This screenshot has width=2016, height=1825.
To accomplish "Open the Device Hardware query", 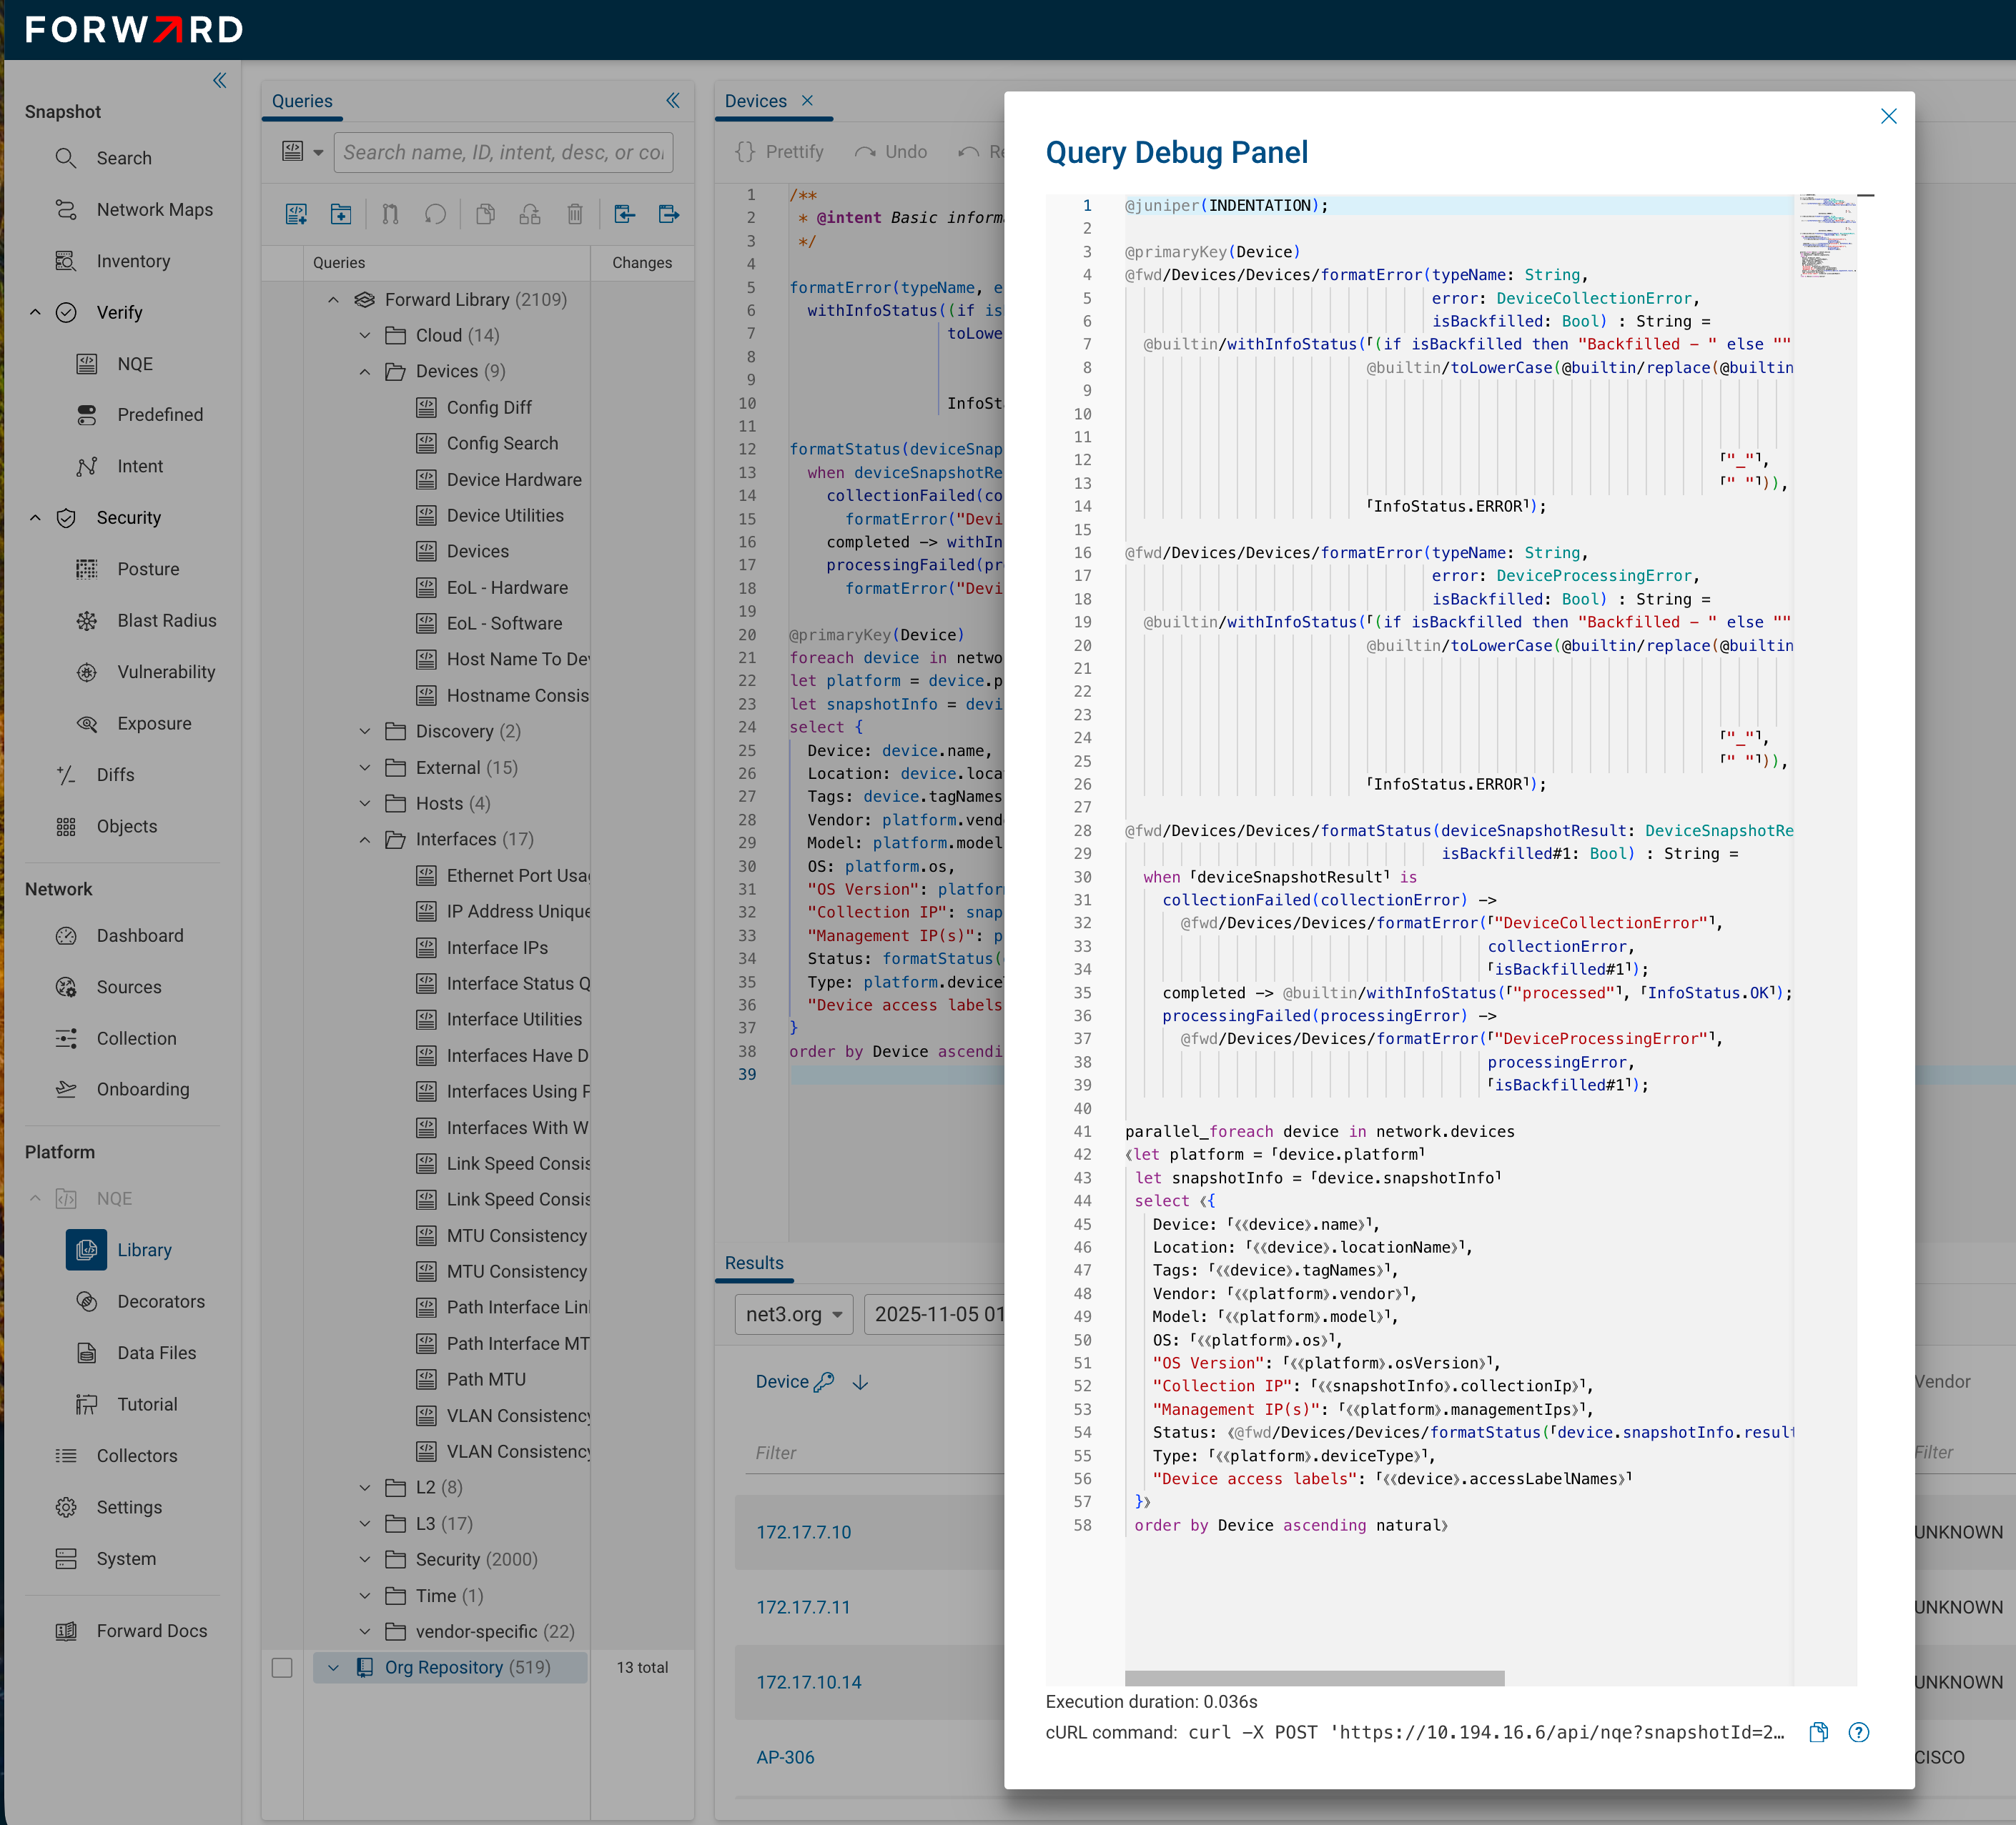I will [x=514, y=479].
